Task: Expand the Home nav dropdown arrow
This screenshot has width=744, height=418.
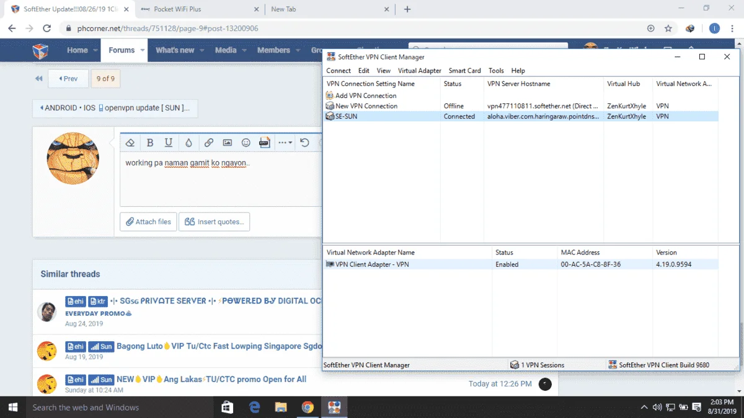Action: click(x=97, y=50)
